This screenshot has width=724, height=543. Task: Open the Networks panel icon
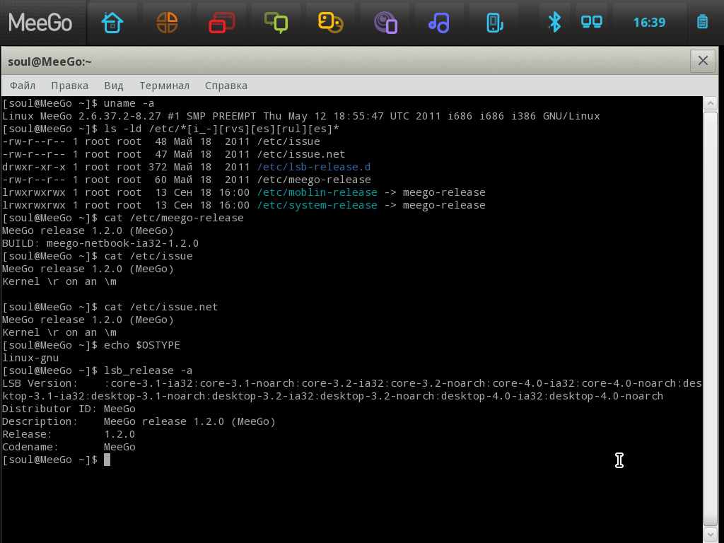pyautogui.click(x=592, y=22)
